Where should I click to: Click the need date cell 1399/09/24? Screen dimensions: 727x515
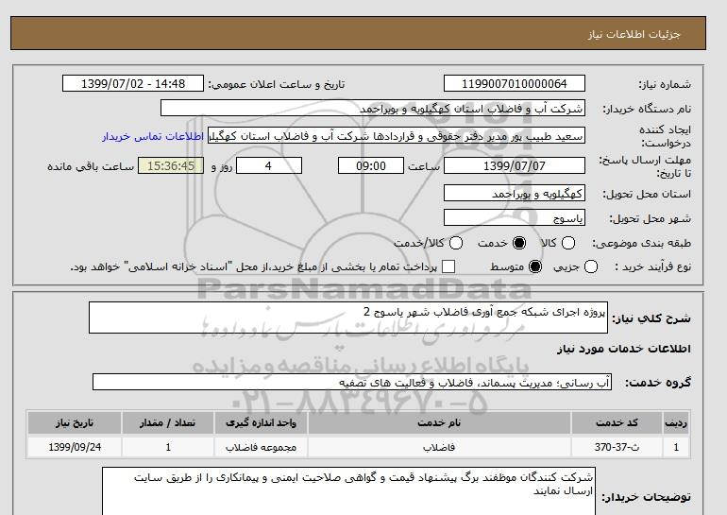75,447
